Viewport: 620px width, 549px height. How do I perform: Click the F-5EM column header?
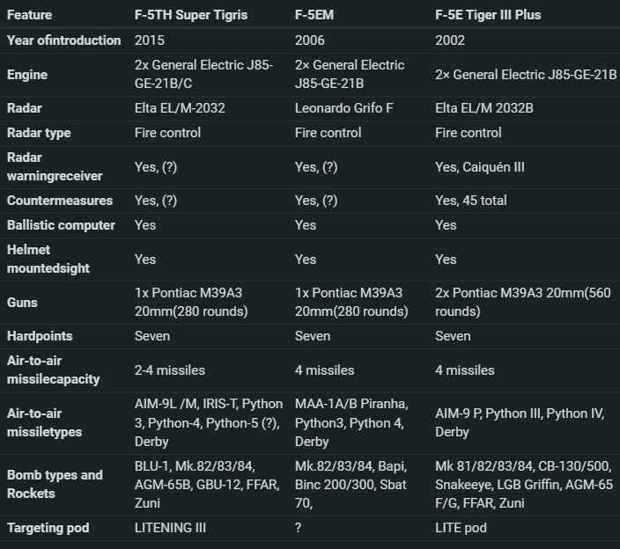tap(314, 15)
